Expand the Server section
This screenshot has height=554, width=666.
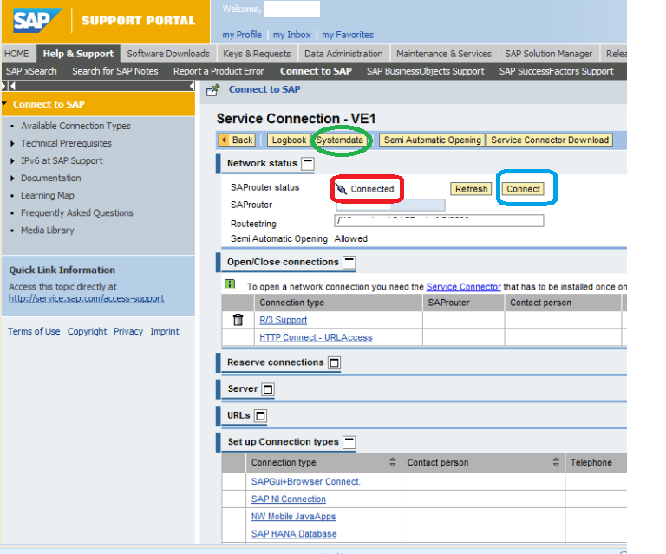point(268,389)
